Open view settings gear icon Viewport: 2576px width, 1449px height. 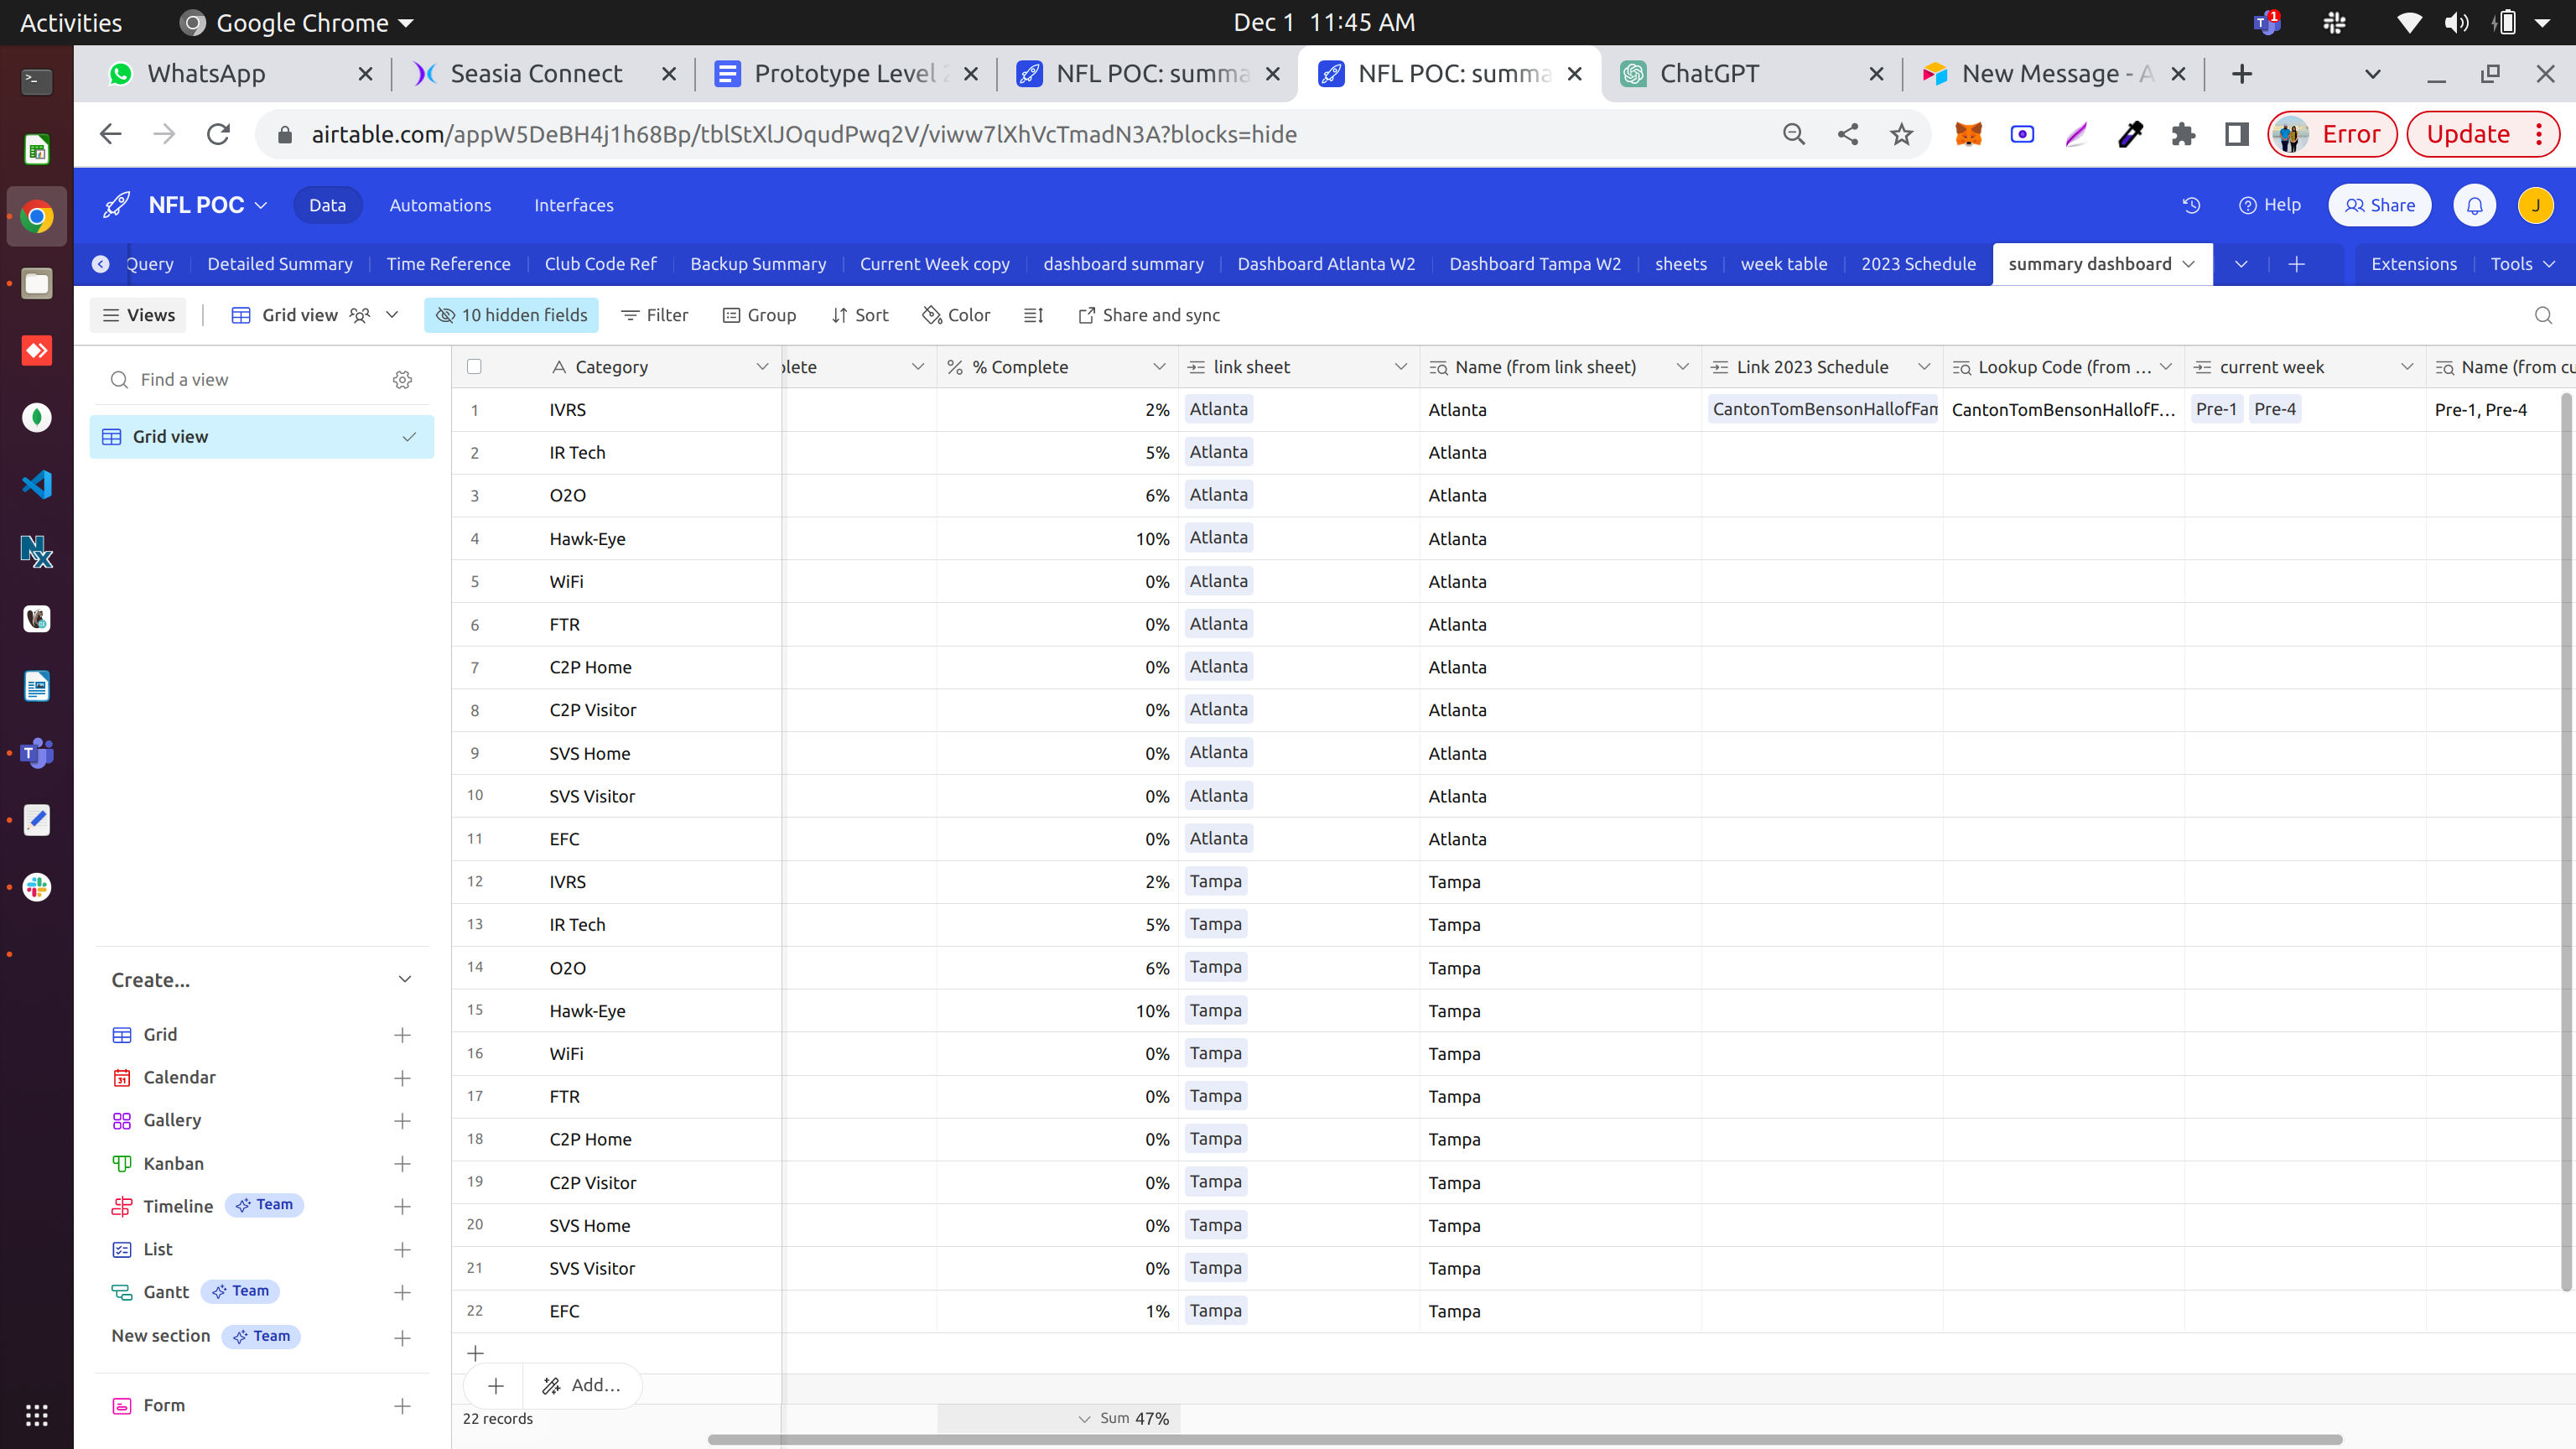point(402,380)
